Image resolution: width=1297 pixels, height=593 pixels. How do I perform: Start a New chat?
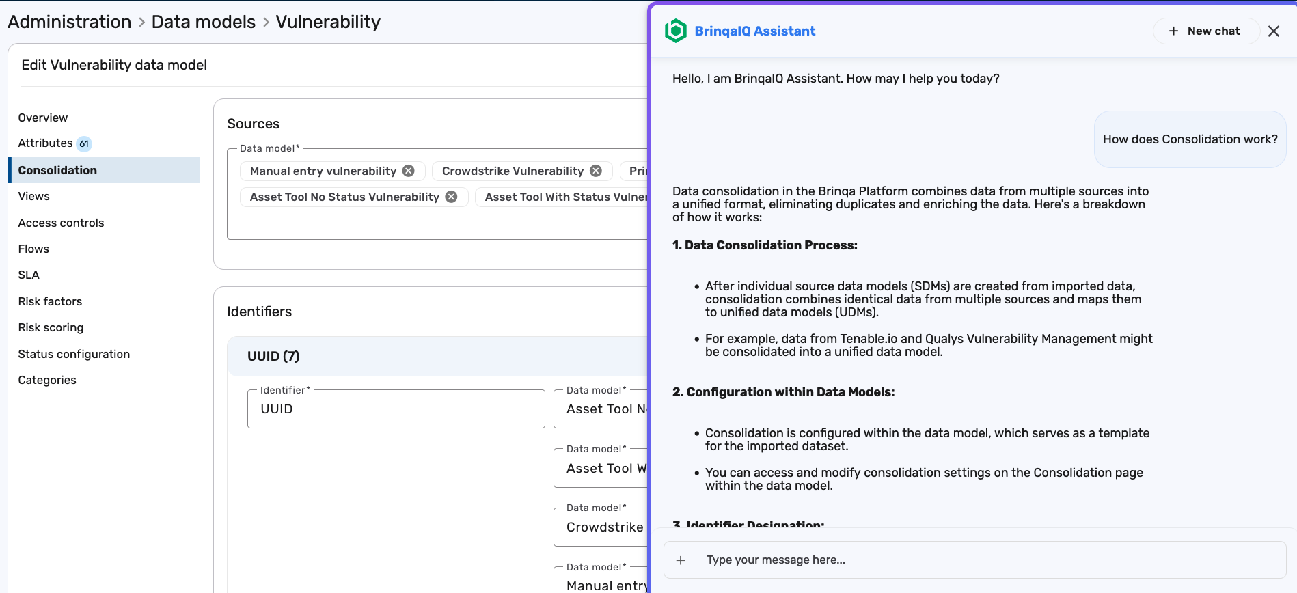click(x=1206, y=31)
